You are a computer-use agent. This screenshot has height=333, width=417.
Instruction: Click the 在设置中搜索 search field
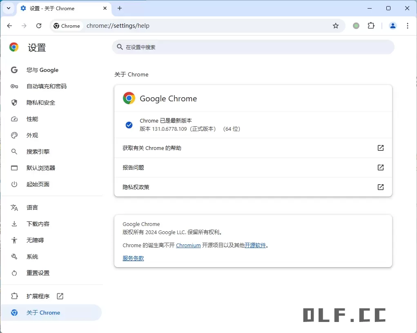(253, 47)
